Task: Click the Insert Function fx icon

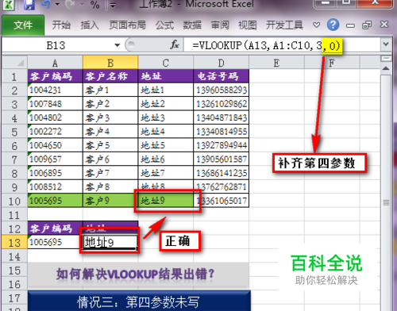Action: point(175,44)
